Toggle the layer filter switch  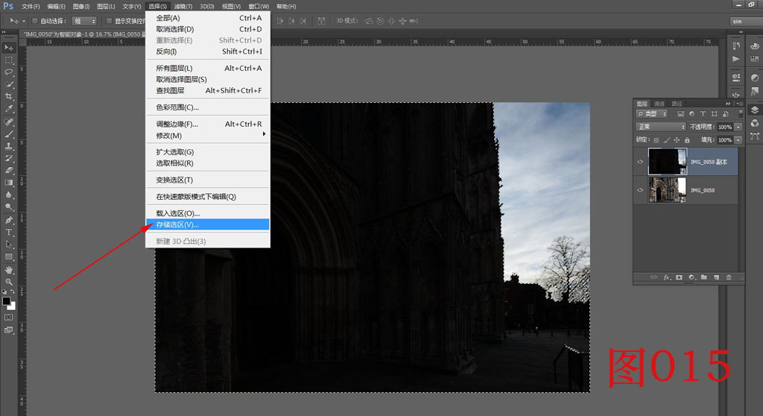741,113
